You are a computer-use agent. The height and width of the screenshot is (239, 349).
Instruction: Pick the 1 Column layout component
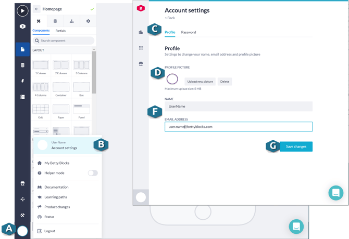pos(41,67)
